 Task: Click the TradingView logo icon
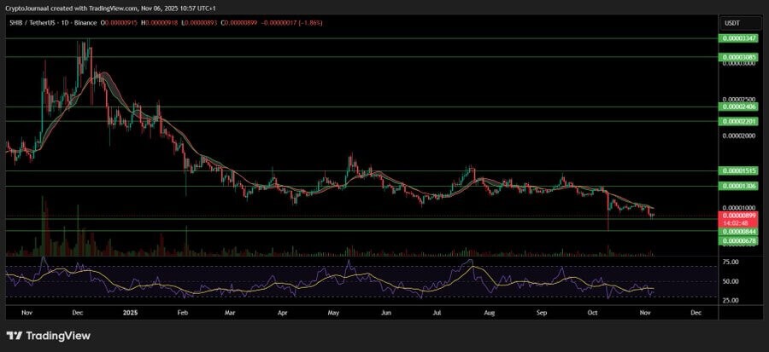click(x=15, y=336)
